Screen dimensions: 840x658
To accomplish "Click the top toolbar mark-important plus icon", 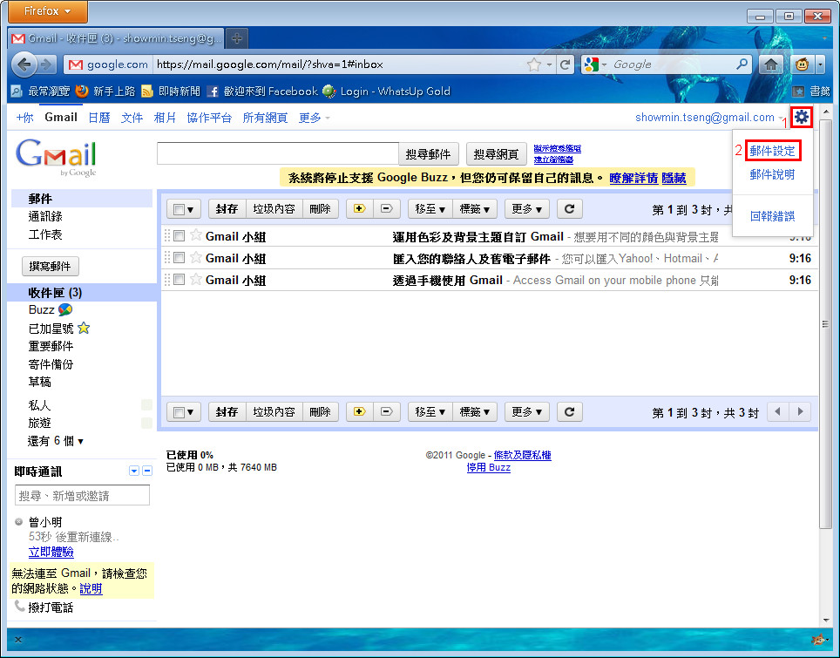I will click(x=360, y=208).
